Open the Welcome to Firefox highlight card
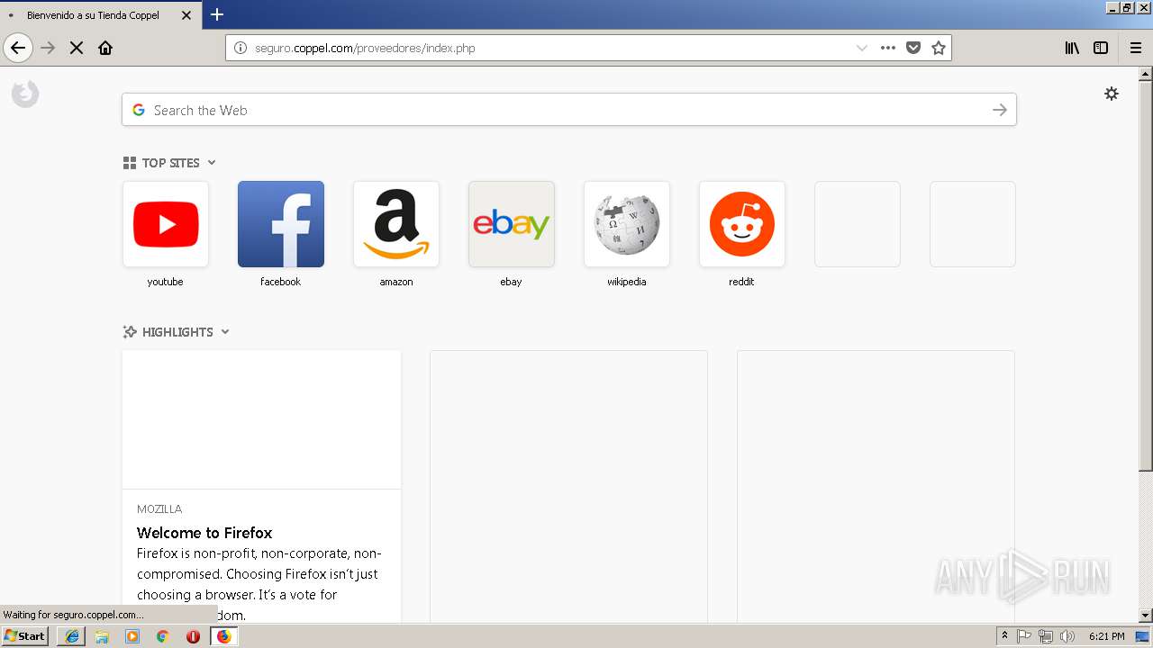Image resolution: width=1153 pixels, height=648 pixels. pyautogui.click(x=261, y=487)
